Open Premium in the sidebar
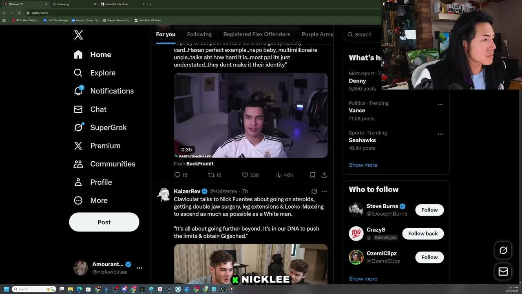The height and width of the screenshot is (294, 522). [97, 145]
